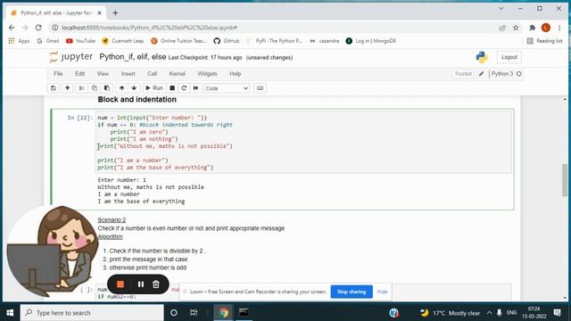Open a new browser tab
571x321 pixels.
pyautogui.click(x=115, y=13)
